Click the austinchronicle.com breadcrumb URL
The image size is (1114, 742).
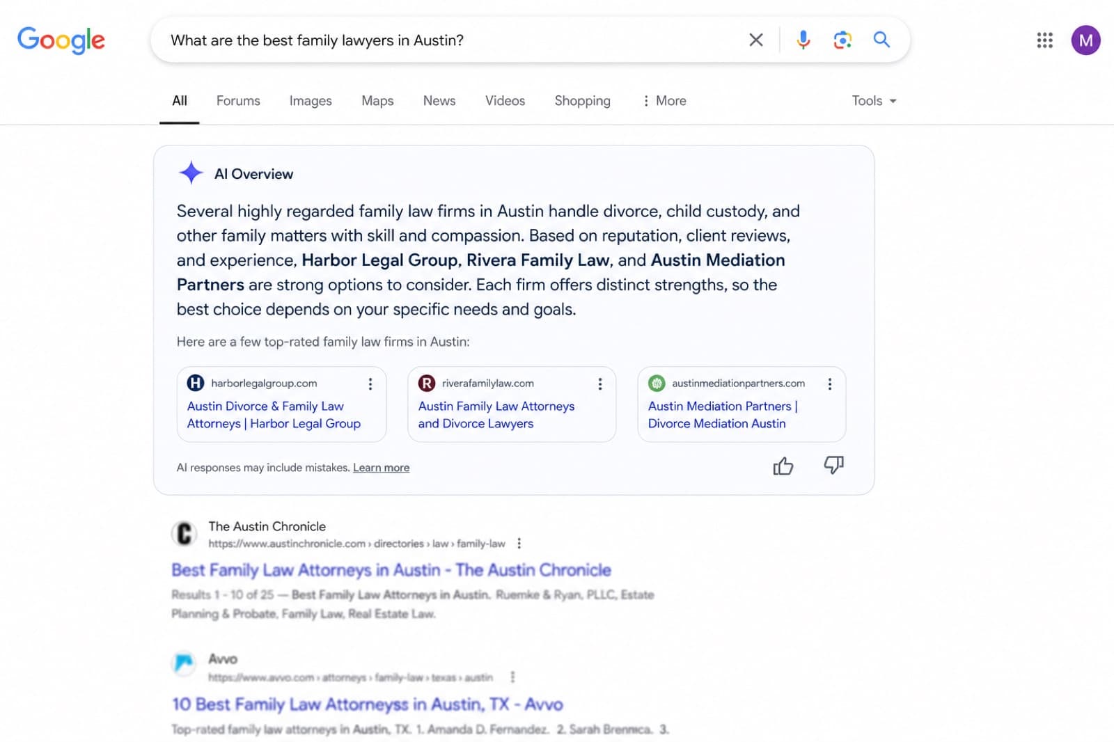pos(357,544)
